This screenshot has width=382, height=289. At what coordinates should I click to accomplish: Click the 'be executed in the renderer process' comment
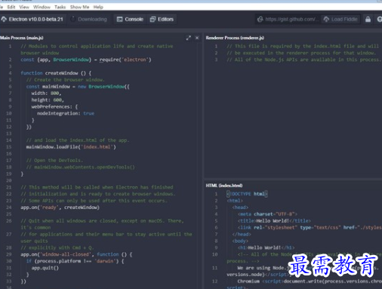pyautogui.click(x=301, y=53)
